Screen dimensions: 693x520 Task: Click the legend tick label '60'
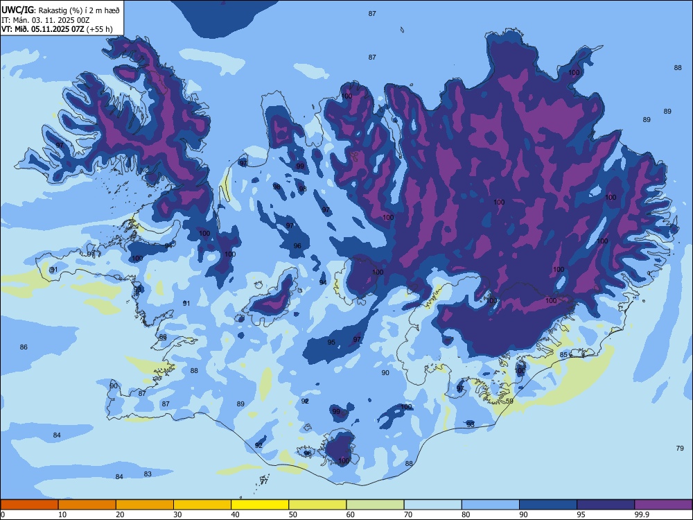351,514
